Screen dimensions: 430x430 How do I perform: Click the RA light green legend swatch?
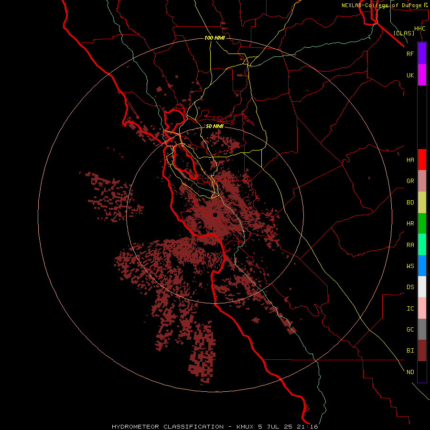click(x=422, y=245)
